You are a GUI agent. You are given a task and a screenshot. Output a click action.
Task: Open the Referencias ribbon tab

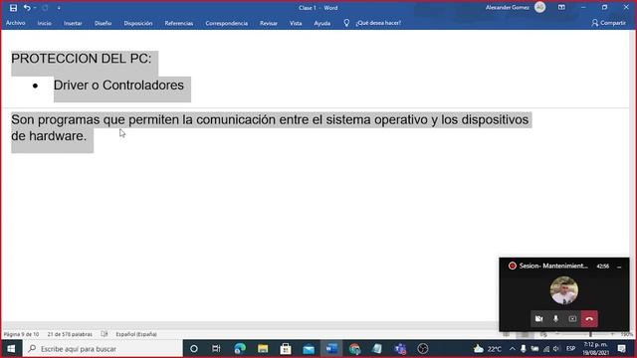point(179,23)
